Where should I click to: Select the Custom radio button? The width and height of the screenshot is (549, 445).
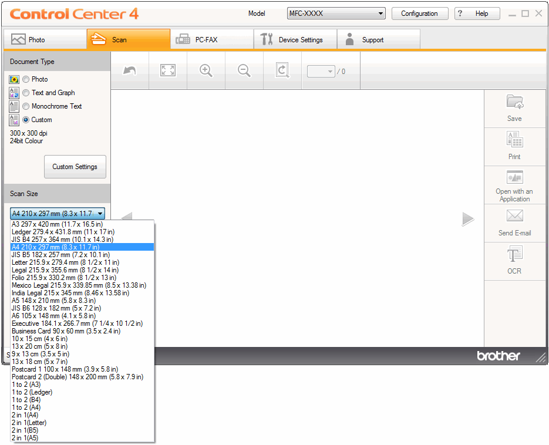(x=26, y=120)
